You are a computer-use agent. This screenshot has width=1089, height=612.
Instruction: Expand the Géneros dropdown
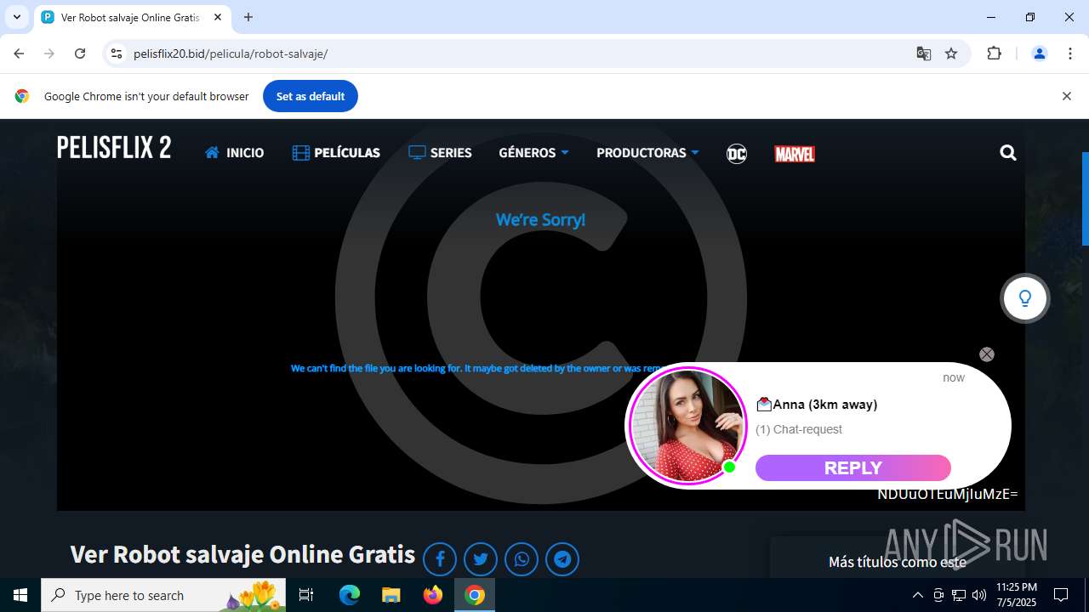coord(533,153)
